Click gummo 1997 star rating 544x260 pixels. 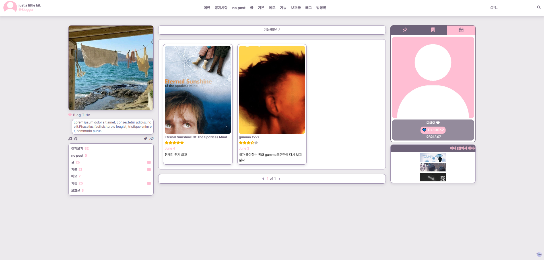(x=248, y=143)
